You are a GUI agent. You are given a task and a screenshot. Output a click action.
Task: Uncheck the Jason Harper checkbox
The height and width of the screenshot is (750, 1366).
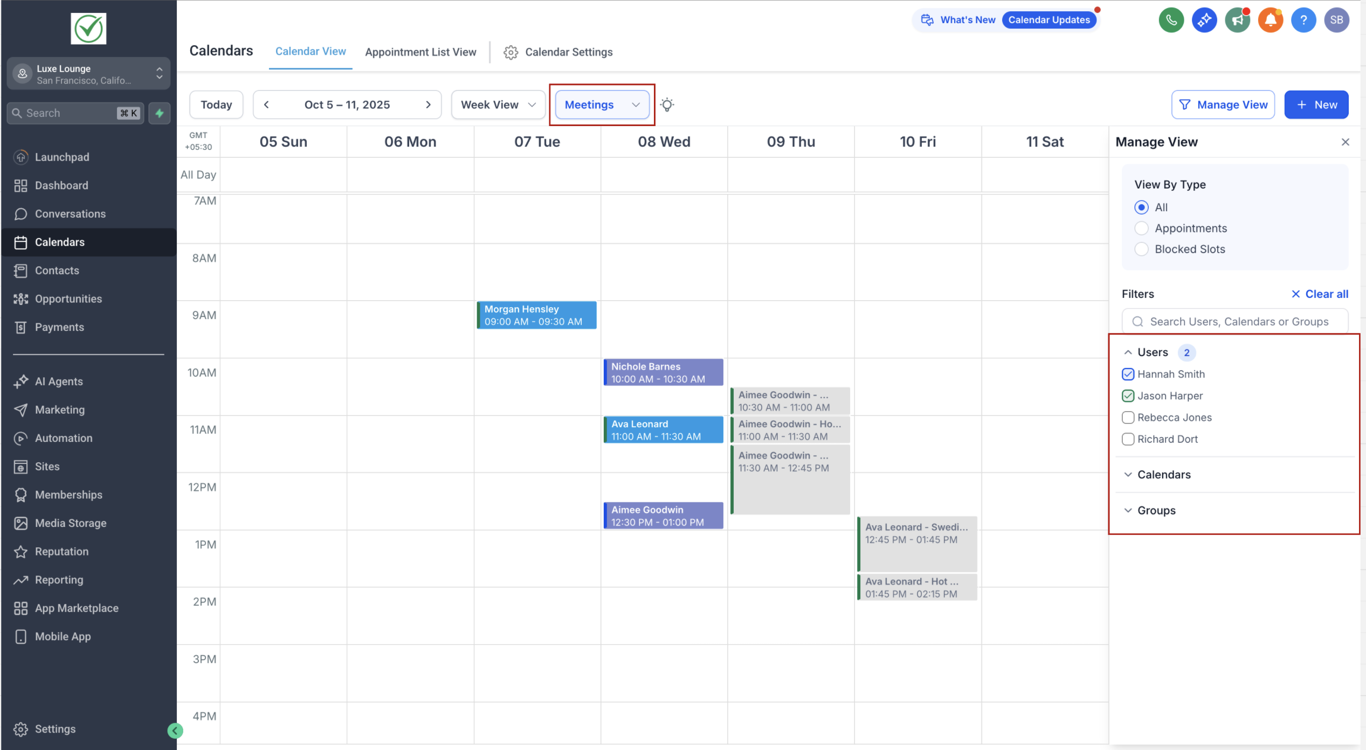click(1128, 396)
